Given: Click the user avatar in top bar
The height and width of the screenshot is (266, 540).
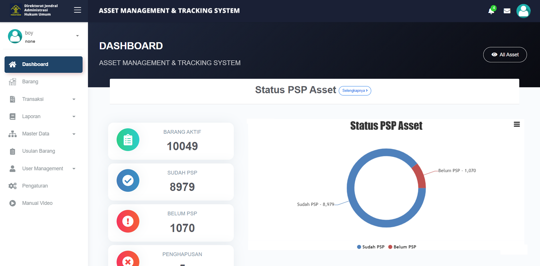Looking at the screenshot, I should (523, 11).
